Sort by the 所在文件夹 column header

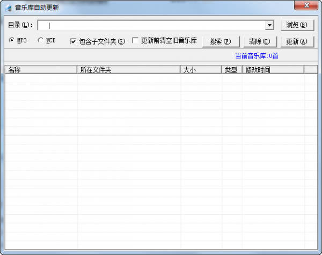coord(129,70)
